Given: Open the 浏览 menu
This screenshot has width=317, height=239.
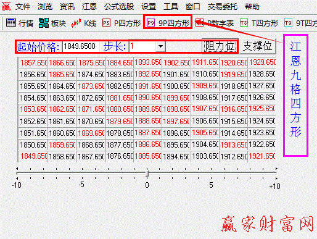Looking at the screenshot, I should [45, 7].
